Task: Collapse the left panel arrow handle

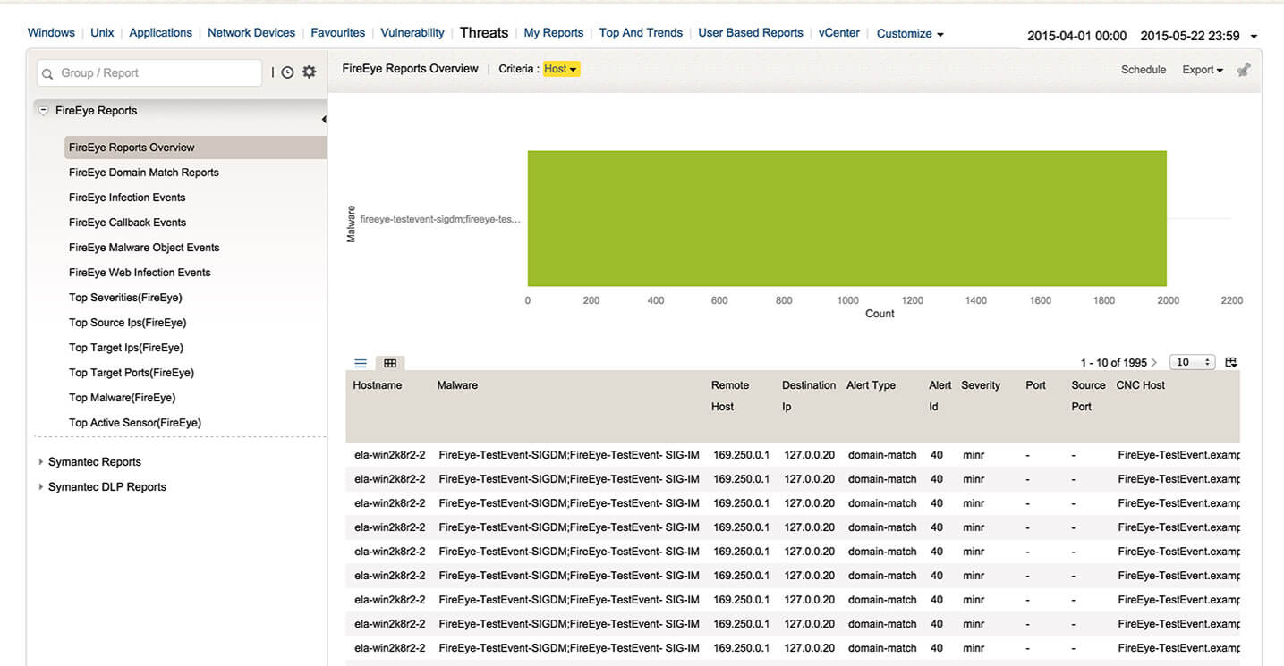Action: (x=323, y=119)
